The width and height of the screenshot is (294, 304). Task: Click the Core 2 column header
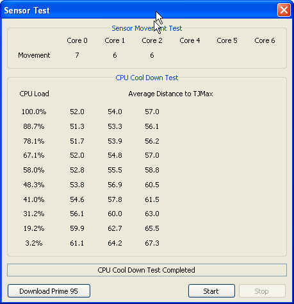[152, 40]
